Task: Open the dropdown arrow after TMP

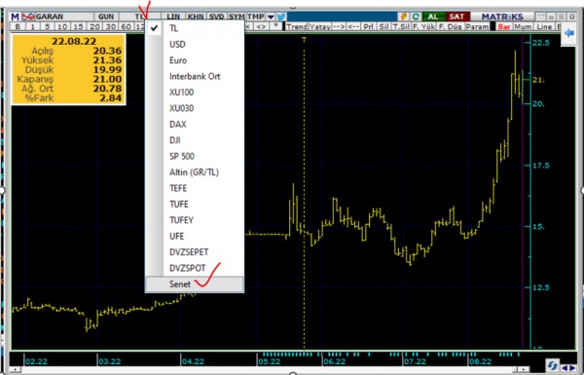Action: (x=271, y=17)
